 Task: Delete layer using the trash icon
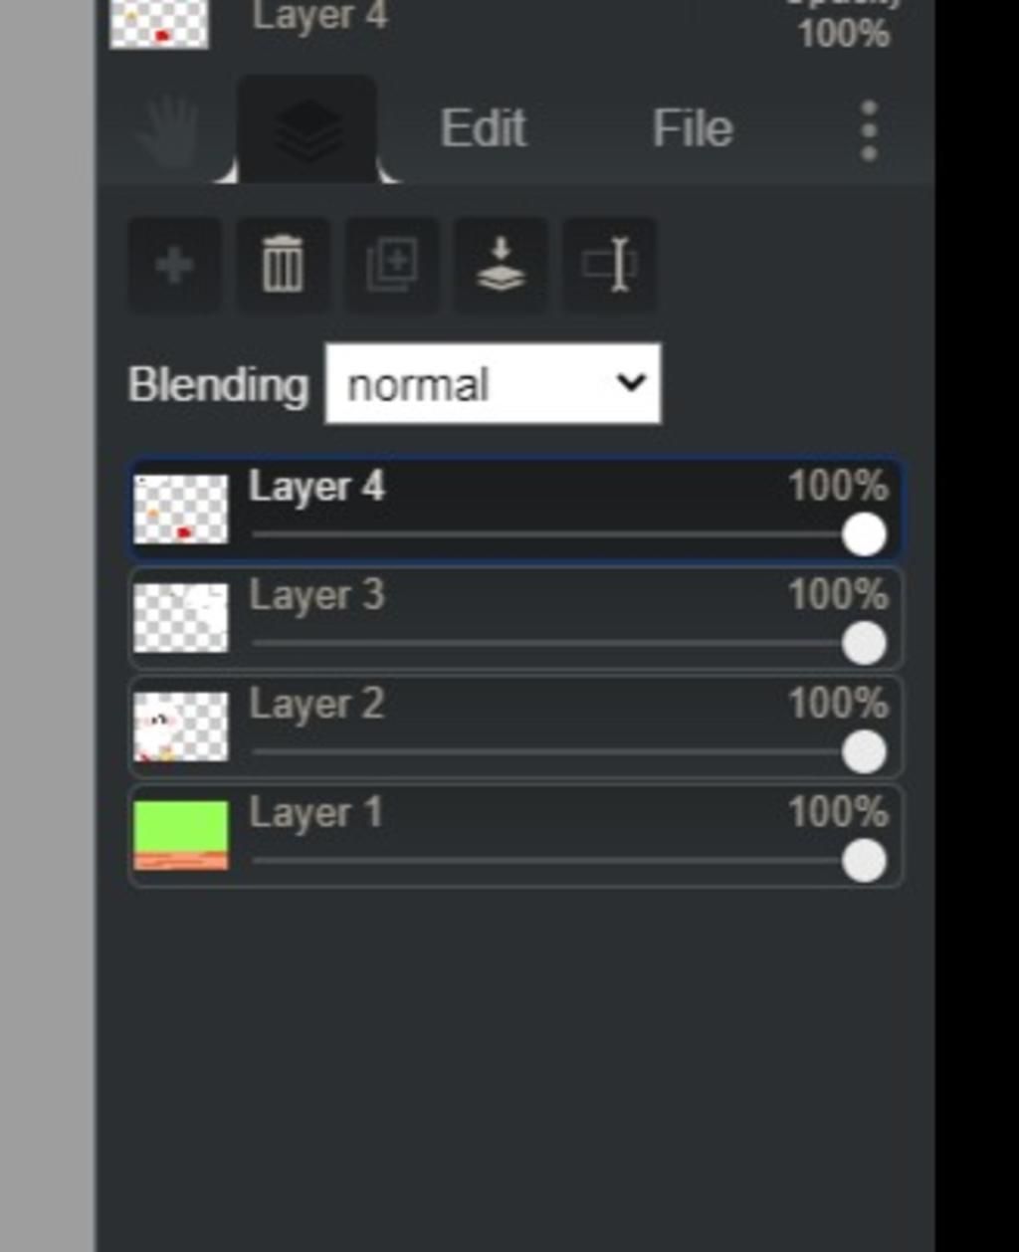283,266
